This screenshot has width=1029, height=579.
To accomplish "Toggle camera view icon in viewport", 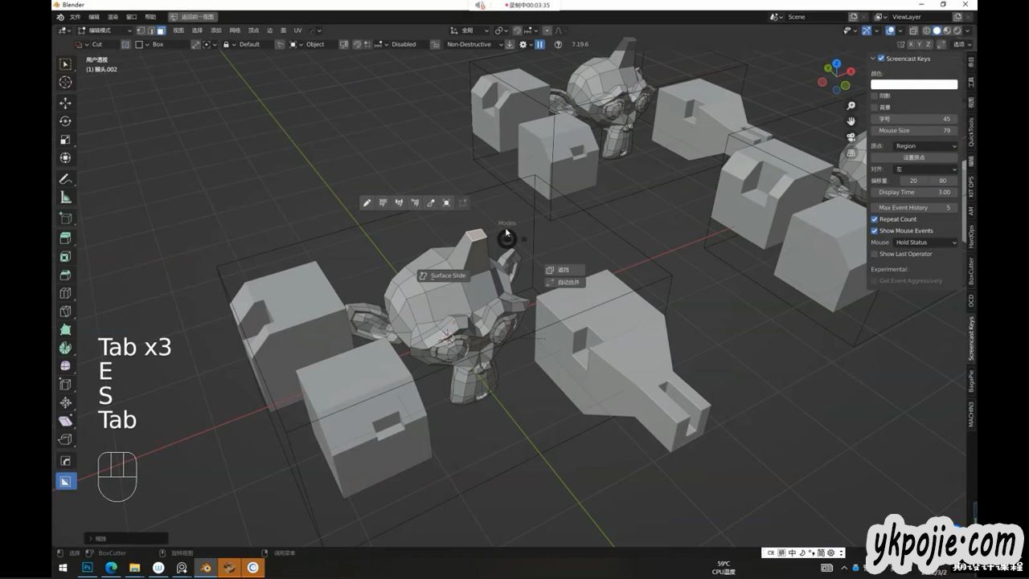I will [x=851, y=137].
